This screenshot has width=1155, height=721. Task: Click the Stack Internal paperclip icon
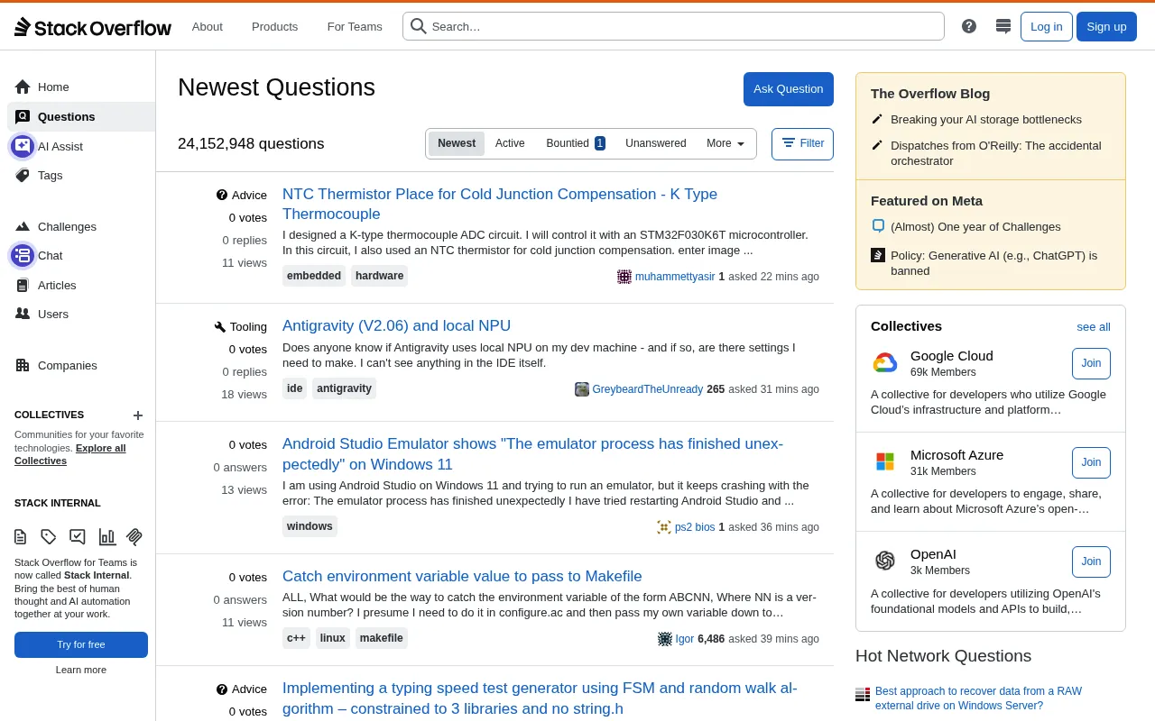point(135,537)
